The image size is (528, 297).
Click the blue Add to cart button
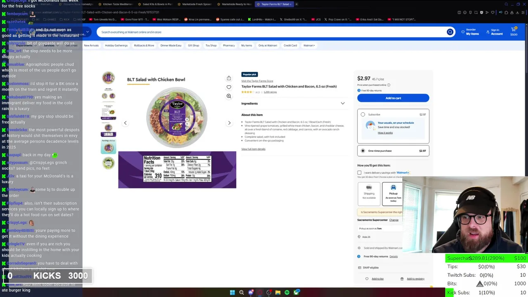click(x=393, y=98)
